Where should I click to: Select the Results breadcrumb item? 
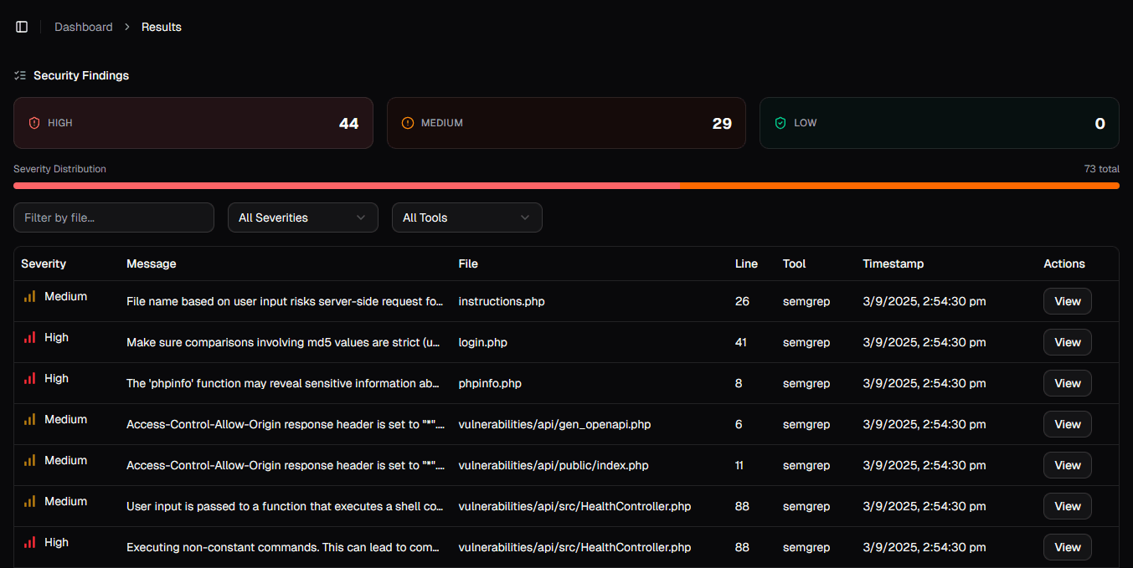click(161, 26)
